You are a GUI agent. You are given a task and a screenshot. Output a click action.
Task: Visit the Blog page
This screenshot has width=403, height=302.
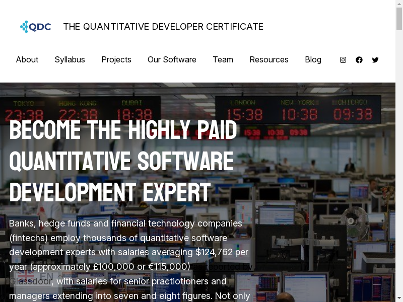pos(313,59)
